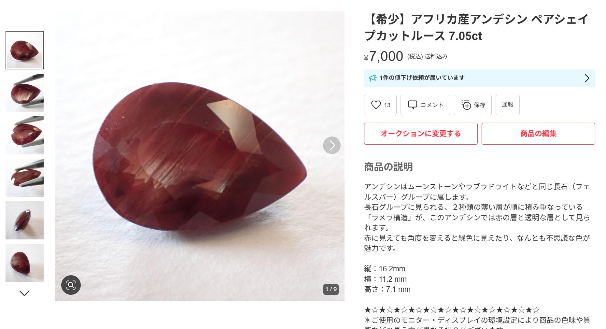This screenshot has width=606, height=329.
Task: Click the 通報 report button
Action: (x=507, y=105)
